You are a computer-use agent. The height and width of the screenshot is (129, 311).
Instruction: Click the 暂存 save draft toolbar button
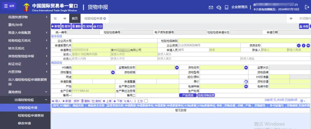(x=66, y=26)
